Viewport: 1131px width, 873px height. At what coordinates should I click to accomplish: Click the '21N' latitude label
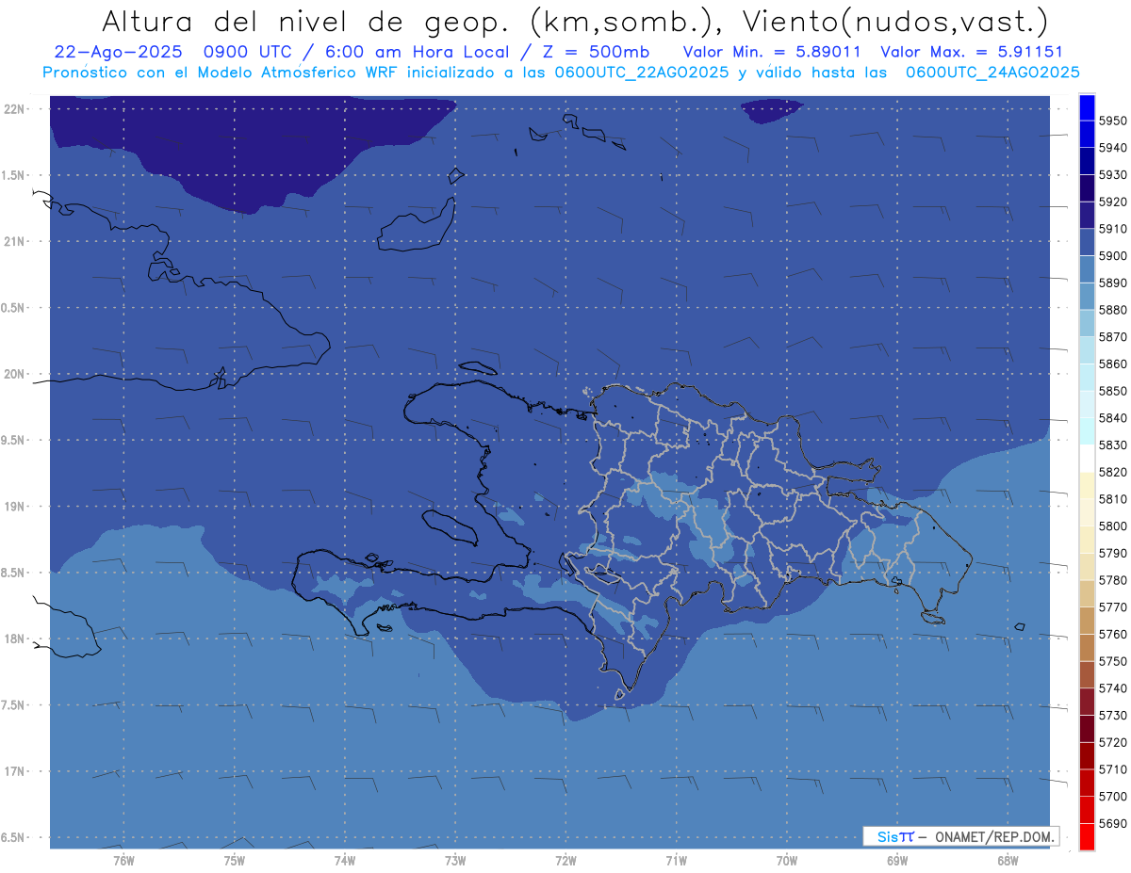point(13,242)
